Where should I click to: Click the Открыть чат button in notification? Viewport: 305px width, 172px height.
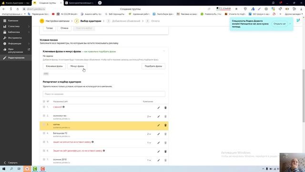(280, 24)
